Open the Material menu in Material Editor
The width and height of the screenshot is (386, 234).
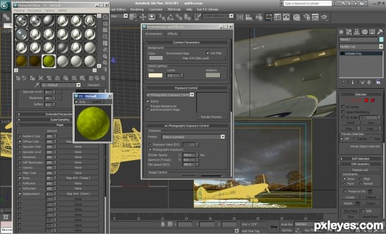click(19, 10)
